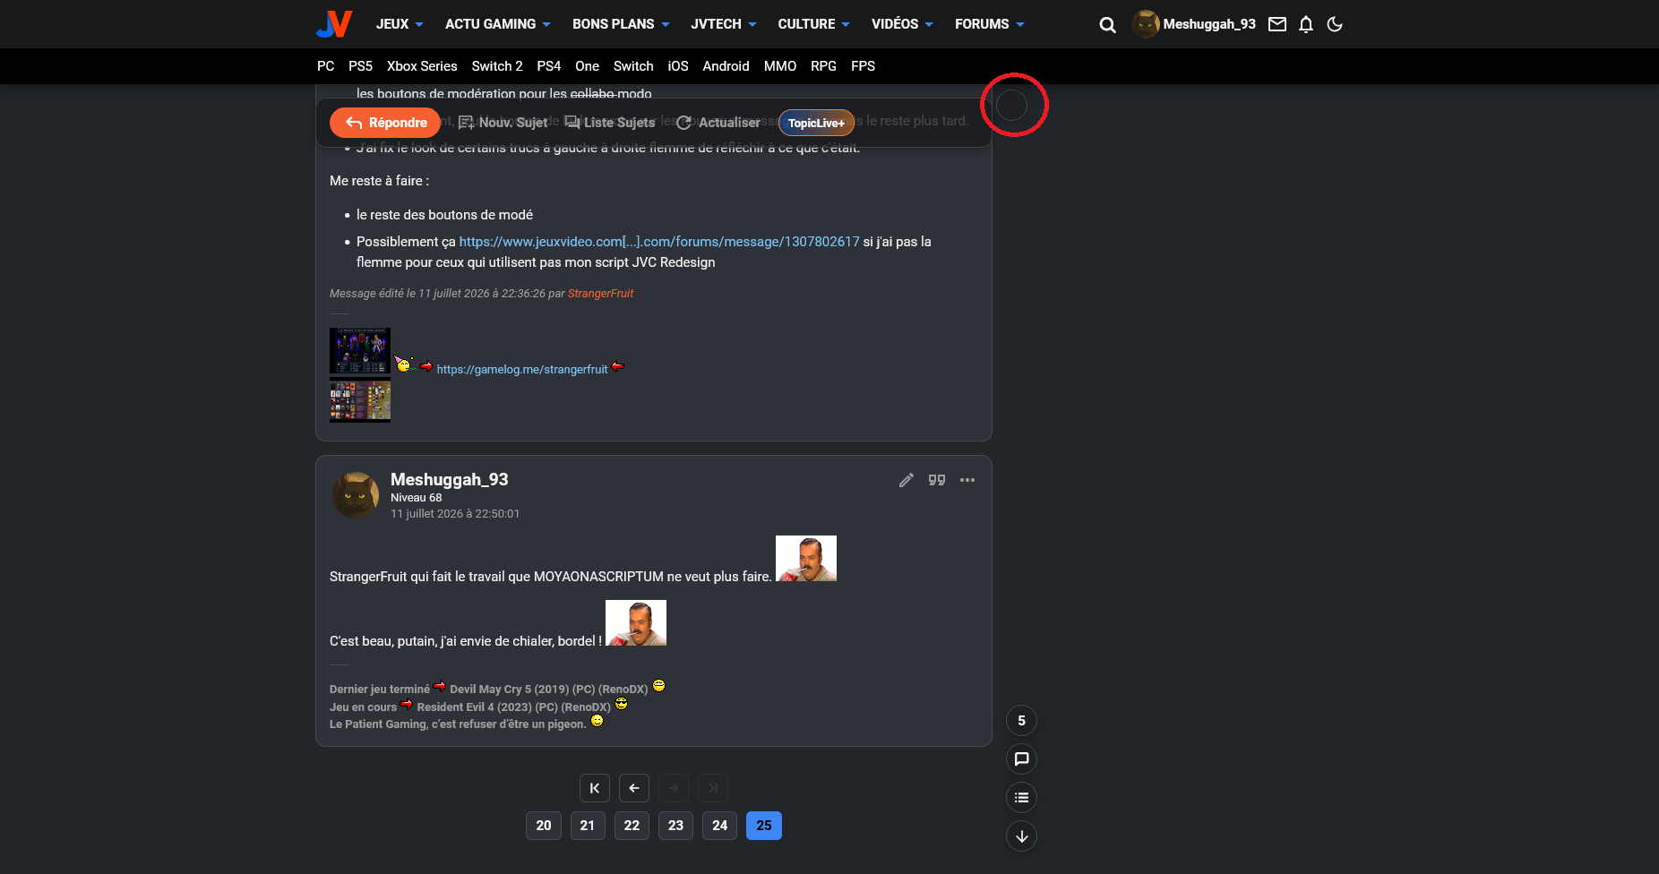Open the gamelog.me/strangerfruit link
The image size is (1659, 874).
pos(522,369)
